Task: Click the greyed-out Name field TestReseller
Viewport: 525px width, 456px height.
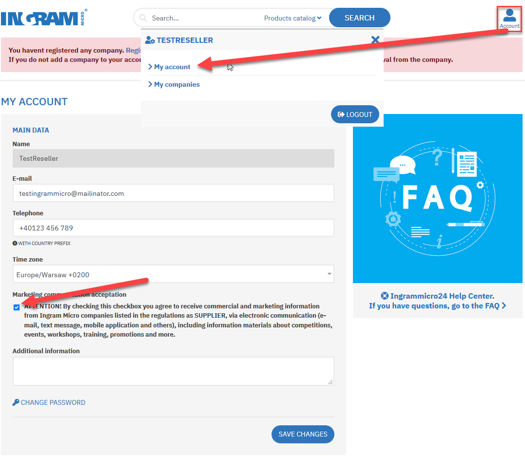Action: coord(174,158)
